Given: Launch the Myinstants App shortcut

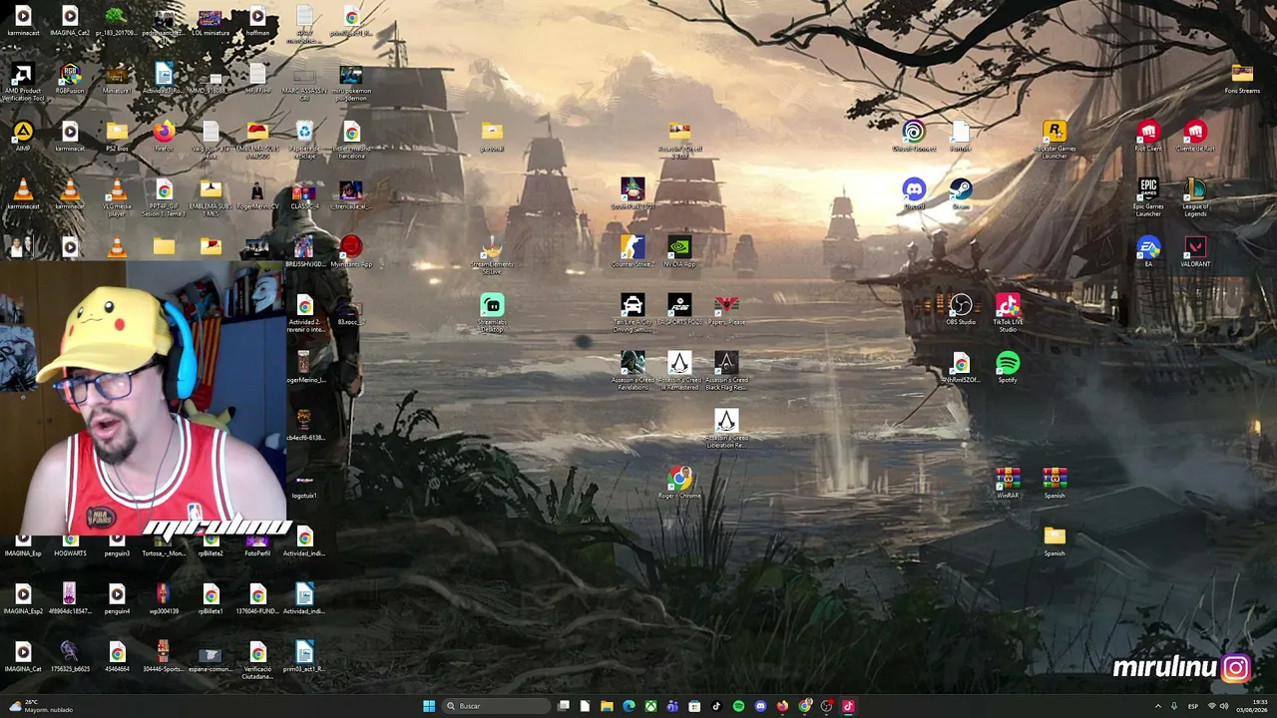Looking at the screenshot, I should click(351, 252).
